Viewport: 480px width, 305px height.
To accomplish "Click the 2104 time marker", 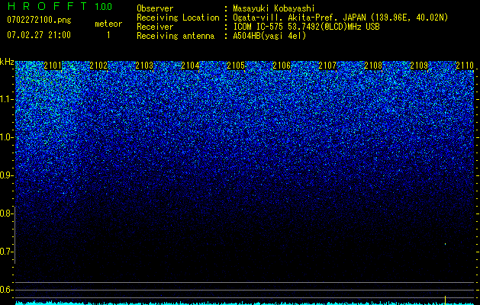I will click(190, 66).
